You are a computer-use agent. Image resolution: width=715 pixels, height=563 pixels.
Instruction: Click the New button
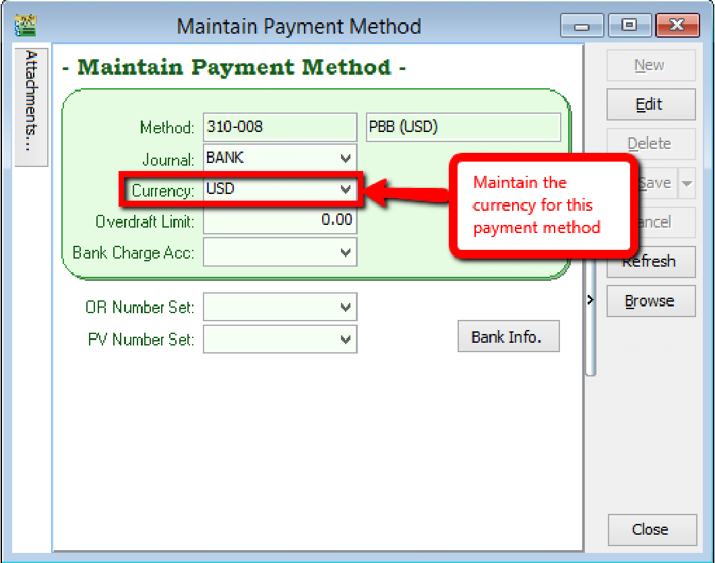[x=650, y=65]
